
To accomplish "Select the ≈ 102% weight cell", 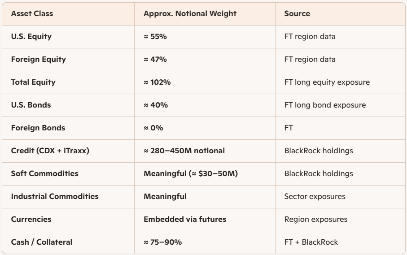I will [158, 82].
